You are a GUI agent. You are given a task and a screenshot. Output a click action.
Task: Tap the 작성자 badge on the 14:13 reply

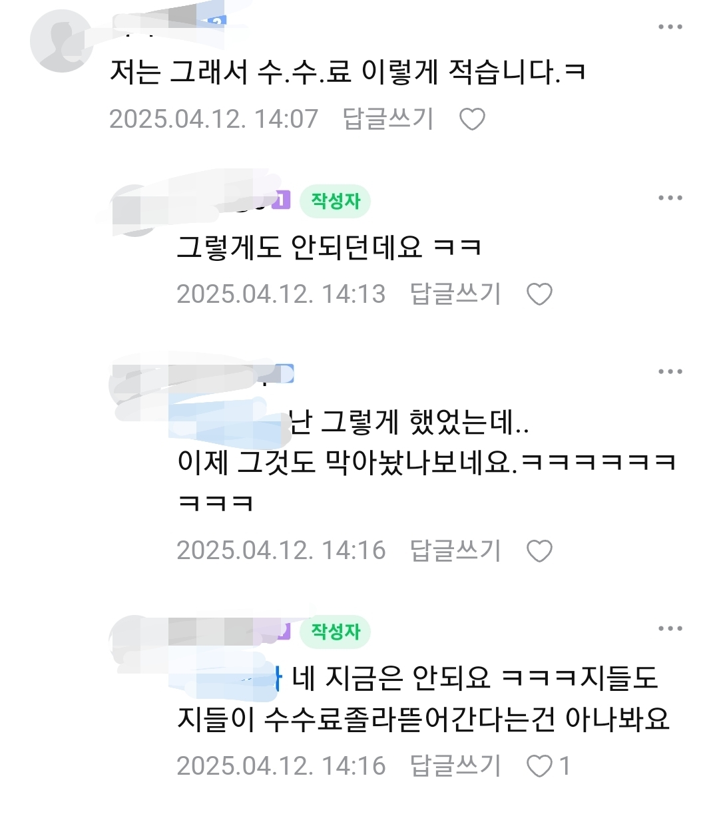coord(335,201)
